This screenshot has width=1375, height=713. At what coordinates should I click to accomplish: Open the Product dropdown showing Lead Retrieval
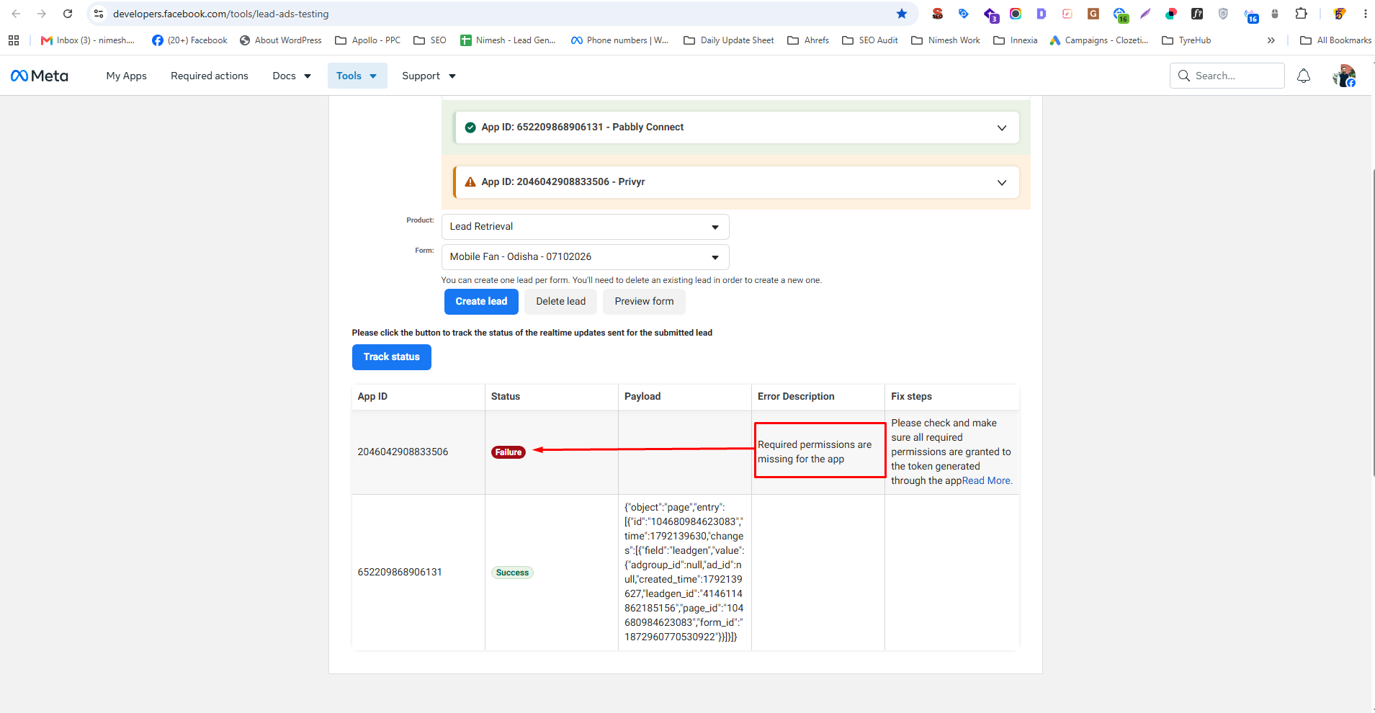[585, 227]
